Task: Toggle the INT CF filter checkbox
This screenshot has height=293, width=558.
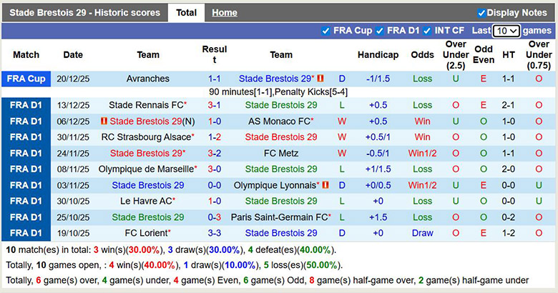Action: point(427,31)
